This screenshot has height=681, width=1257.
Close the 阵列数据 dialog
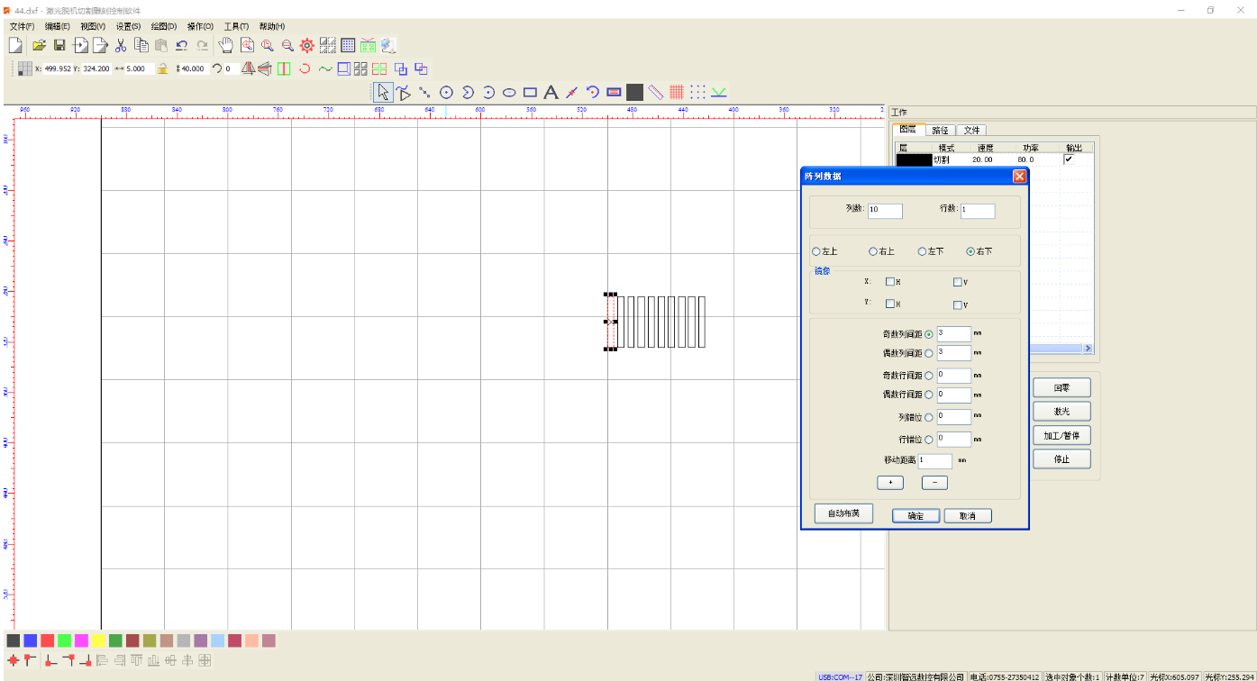coord(1019,177)
